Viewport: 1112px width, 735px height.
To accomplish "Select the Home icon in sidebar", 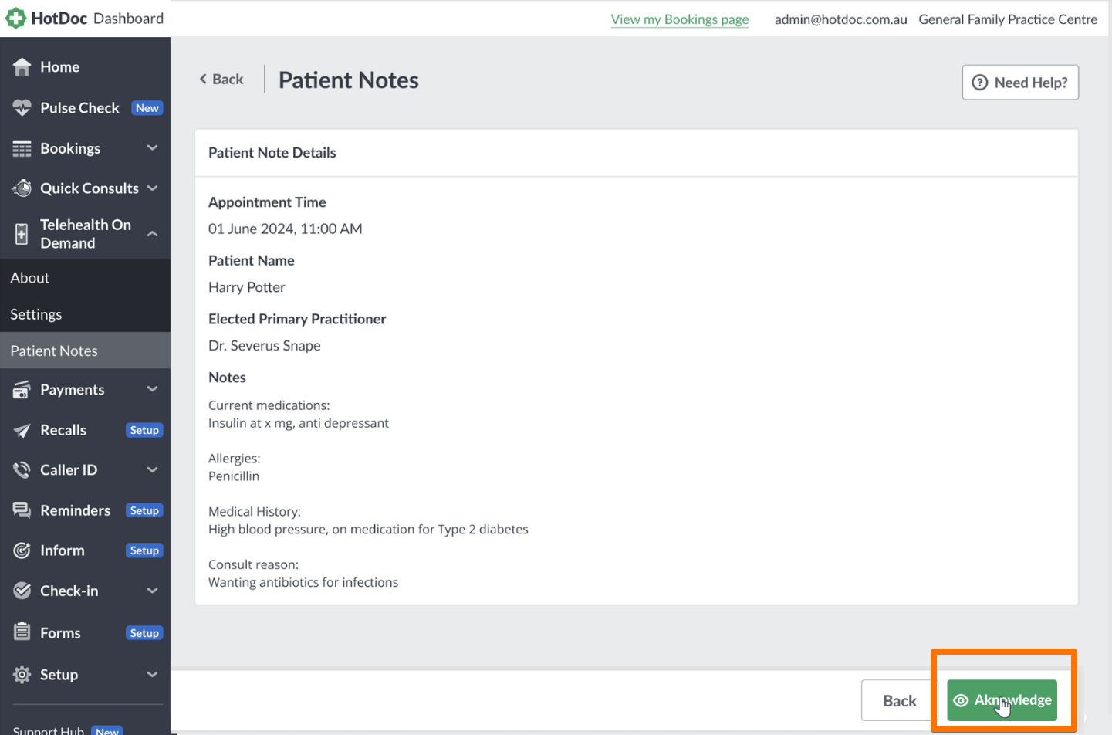I will 22,66.
